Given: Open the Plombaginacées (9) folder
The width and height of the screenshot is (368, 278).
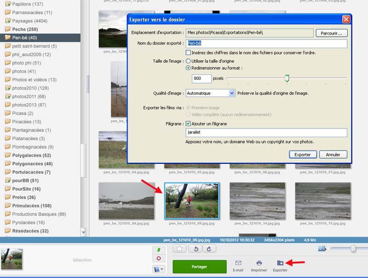Looking at the screenshot, I should point(33,147).
